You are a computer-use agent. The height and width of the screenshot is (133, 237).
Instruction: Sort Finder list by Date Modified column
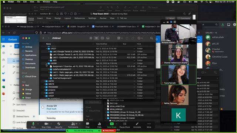[101, 44]
